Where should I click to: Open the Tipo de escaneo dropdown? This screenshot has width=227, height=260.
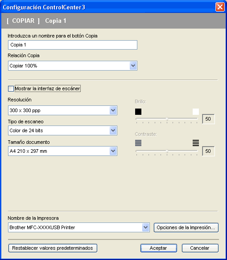113,130
